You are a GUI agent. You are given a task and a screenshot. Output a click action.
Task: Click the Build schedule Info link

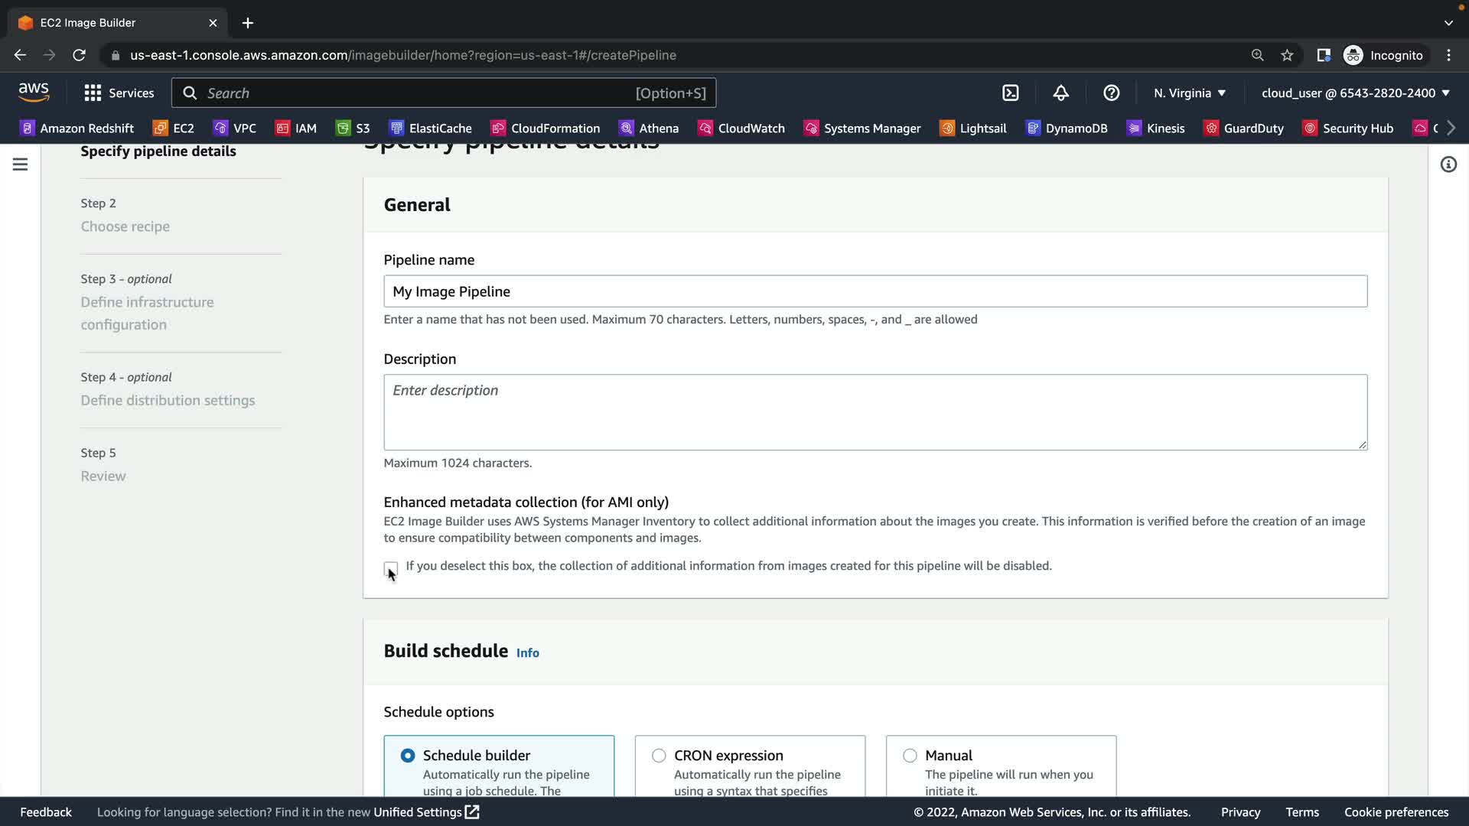point(527,652)
